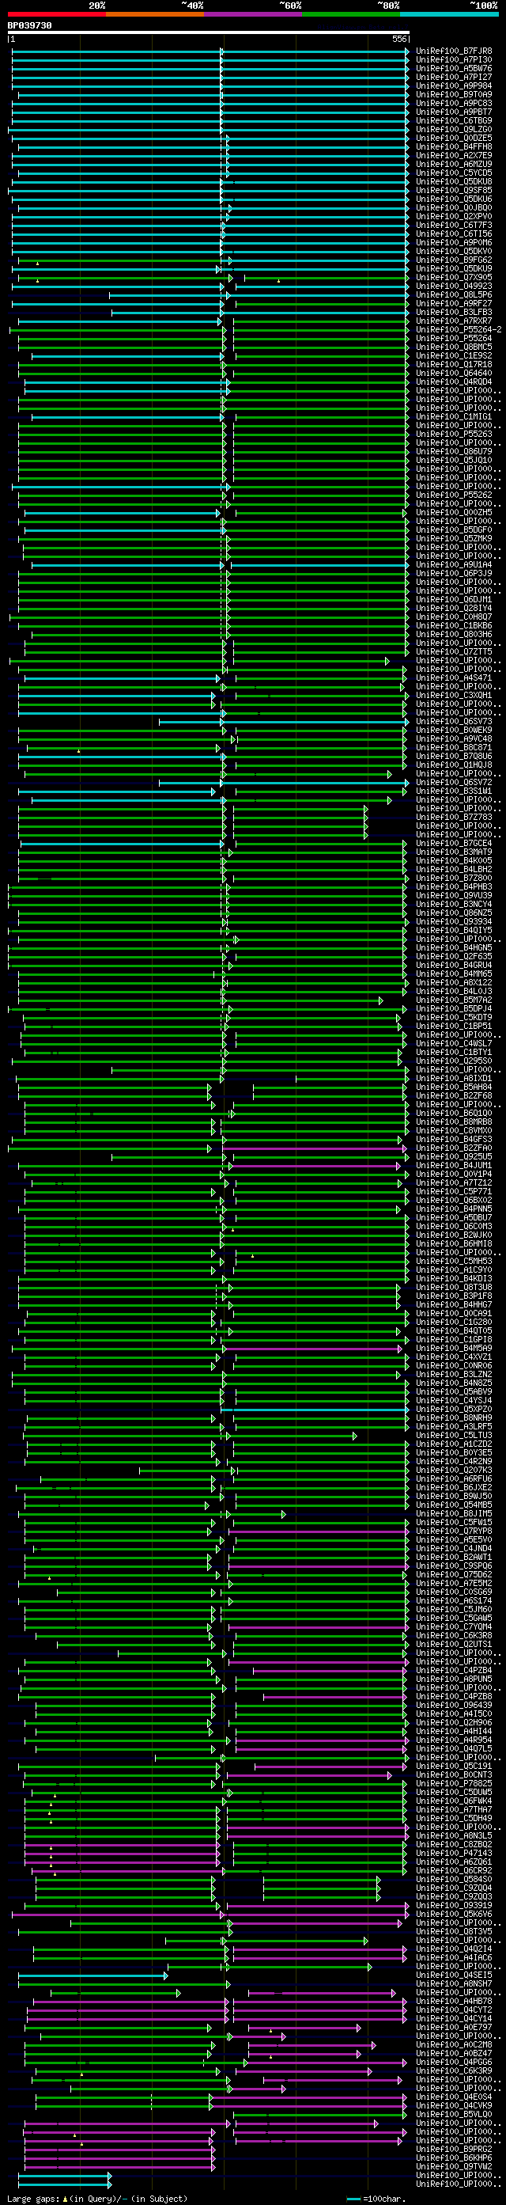Click the UniRef100_A9U1A4 label
Screen dimensions: 506x2205
click(x=454, y=565)
